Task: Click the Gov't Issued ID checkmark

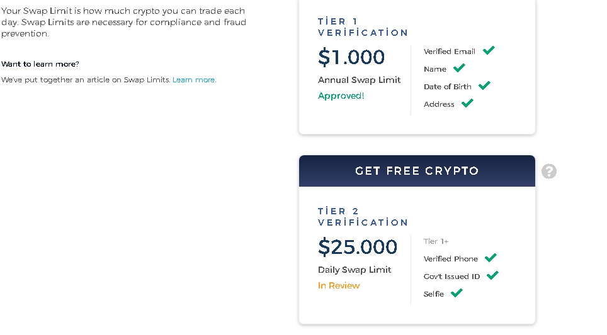Action: (x=492, y=275)
